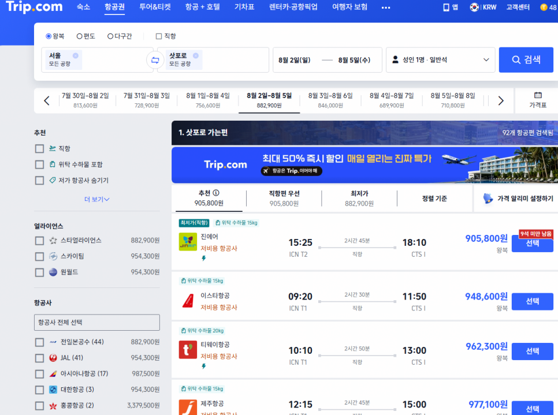558x415 pixels.
Task: Open 기차표 navigation tab
Action: click(x=244, y=7)
